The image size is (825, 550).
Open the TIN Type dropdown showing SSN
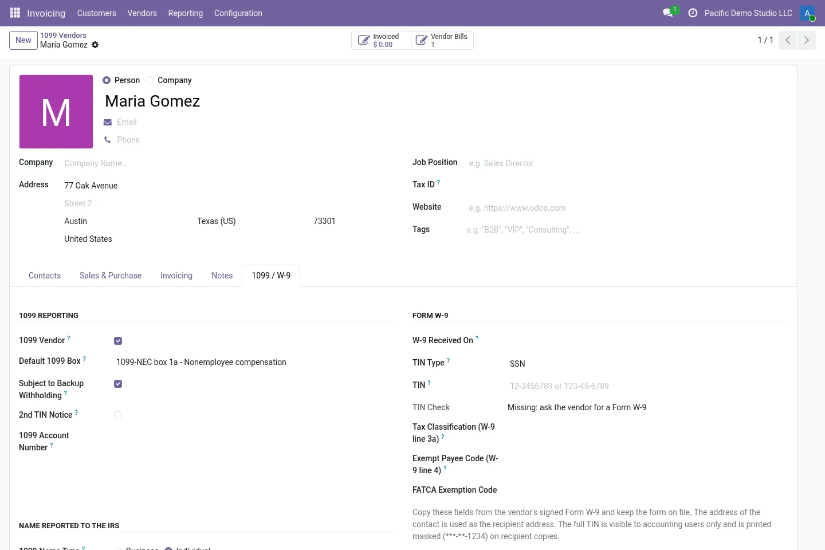point(647,364)
